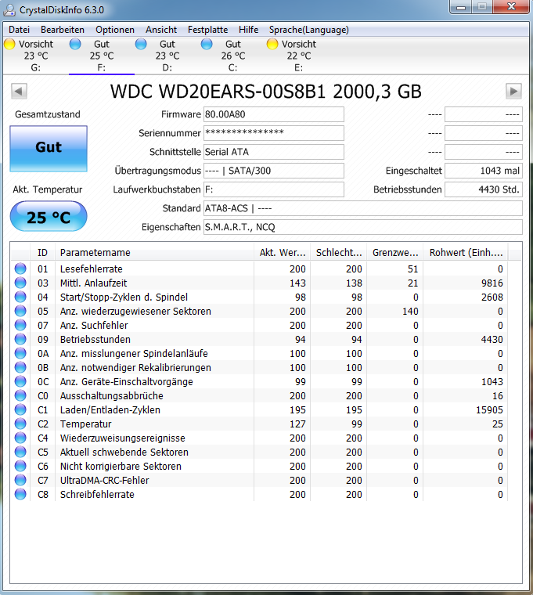Sort by ID column header
Screen dimensions: 533x595
tap(42, 252)
